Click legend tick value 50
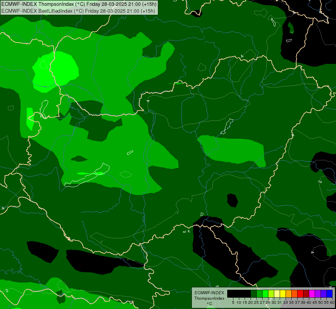This screenshot has width=336, height=309. click(320, 302)
